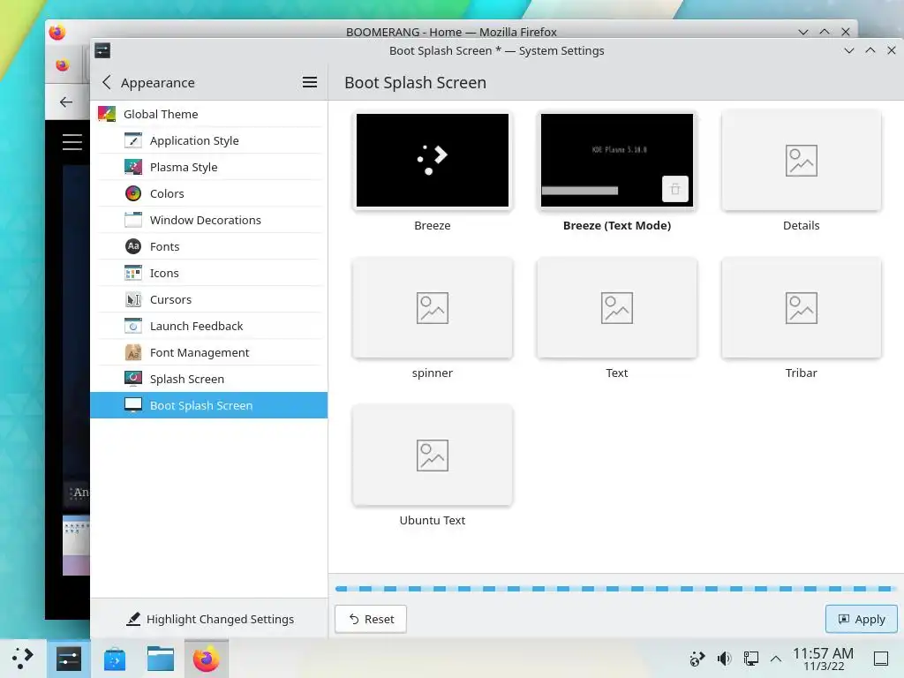904x678 pixels.
Task: Click the Font Management icon
Action: coord(133,353)
